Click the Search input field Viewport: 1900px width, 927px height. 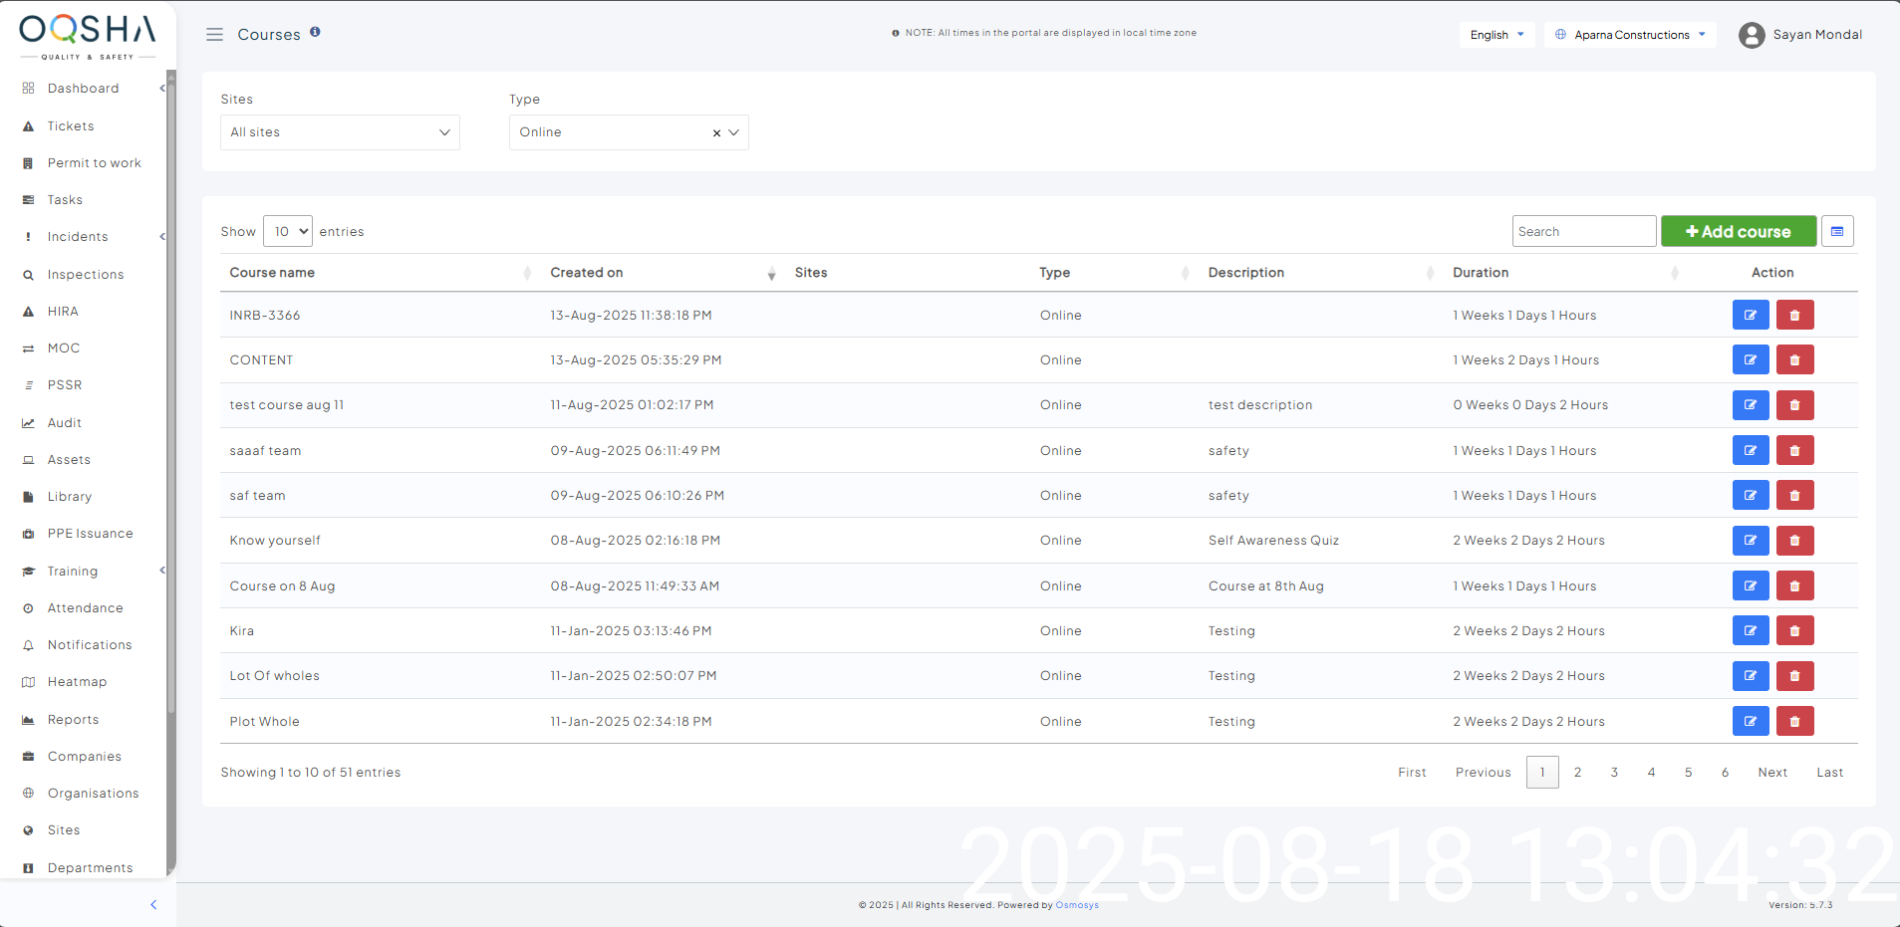click(1583, 231)
